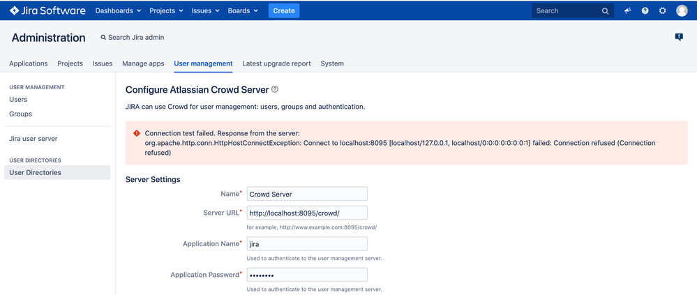Switch to the System tab
697x295 pixels.
click(x=332, y=63)
